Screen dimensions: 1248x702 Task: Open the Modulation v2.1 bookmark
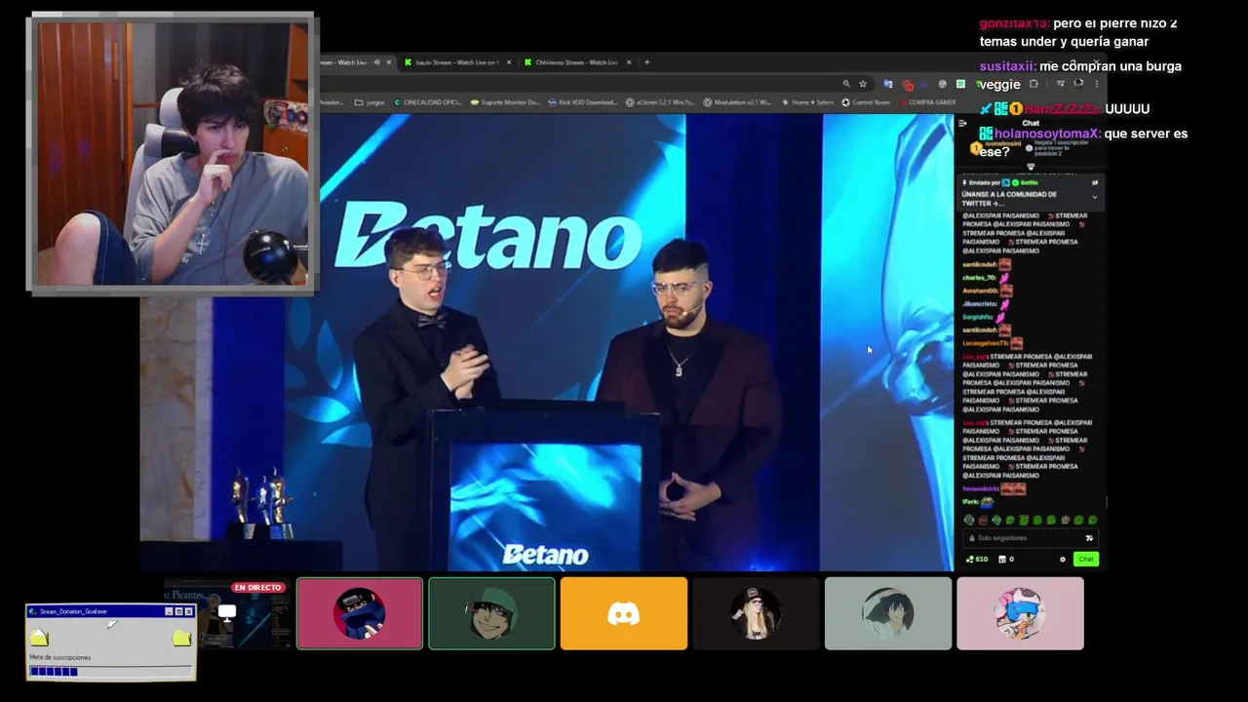pyautogui.click(x=737, y=102)
